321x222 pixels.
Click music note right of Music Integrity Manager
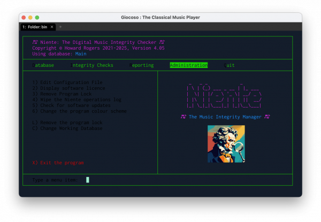click(x=267, y=117)
